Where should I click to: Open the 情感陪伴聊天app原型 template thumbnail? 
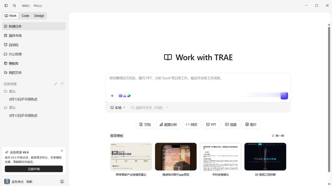point(176,157)
